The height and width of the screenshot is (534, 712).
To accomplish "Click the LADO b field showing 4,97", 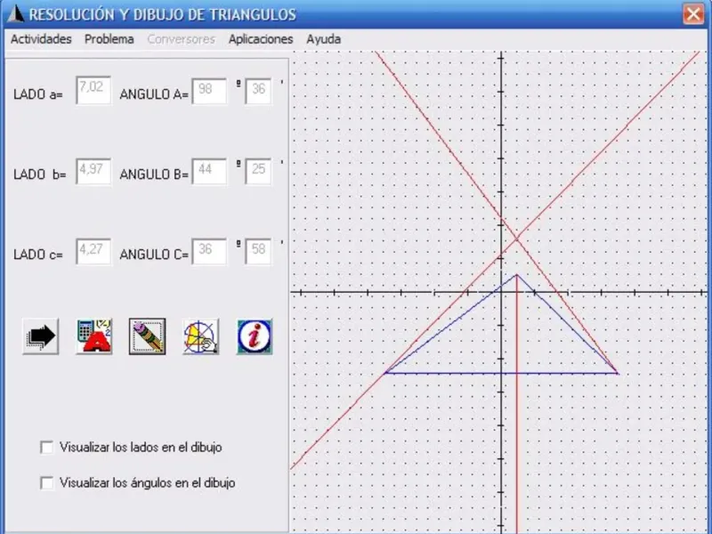I will 93,171.
